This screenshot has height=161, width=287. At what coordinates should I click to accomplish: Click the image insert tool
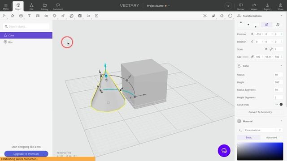coord(38,16)
